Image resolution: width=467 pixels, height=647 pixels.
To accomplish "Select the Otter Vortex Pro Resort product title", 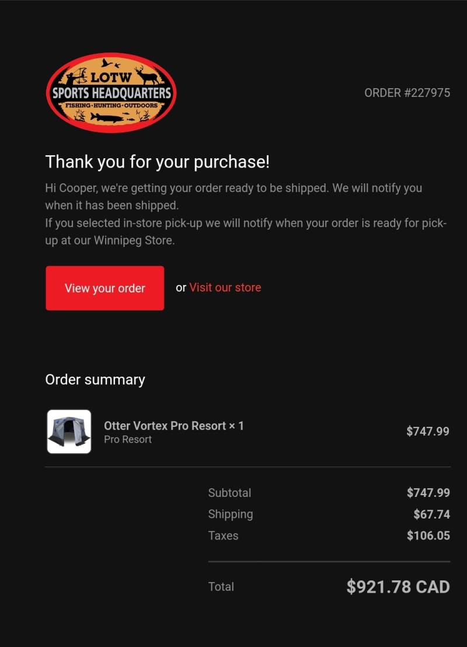I will (174, 426).
